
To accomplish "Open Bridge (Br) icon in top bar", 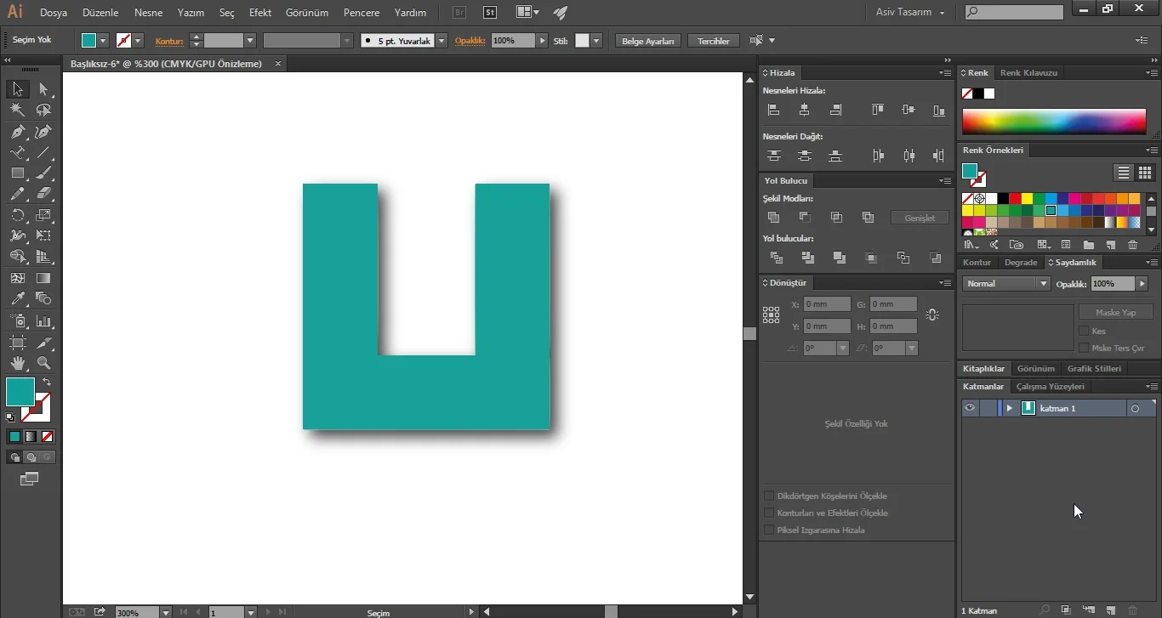I will pyautogui.click(x=459, y=13).
